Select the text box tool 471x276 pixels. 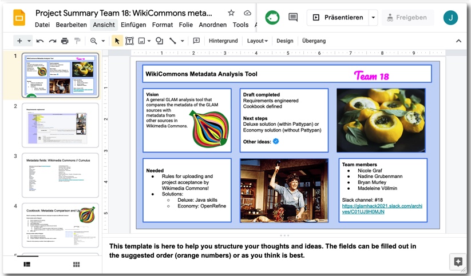[x=129, y=41]
